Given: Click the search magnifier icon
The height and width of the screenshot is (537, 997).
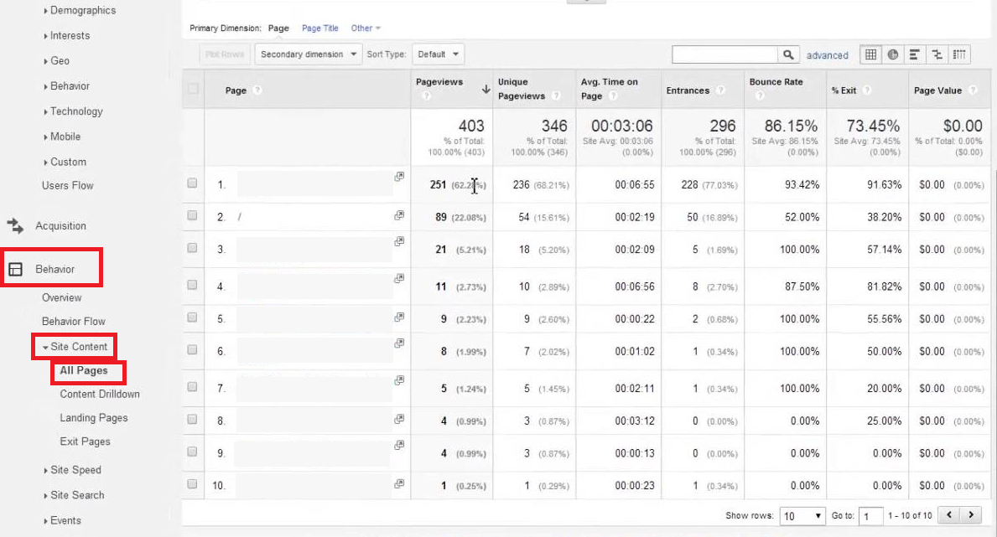Looking at the screenshot, I should coord(788,54).
